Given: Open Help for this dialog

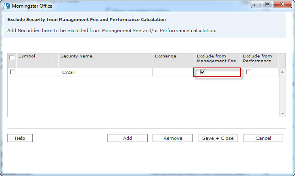Looking at the screenshot, I should coord(20,138).
